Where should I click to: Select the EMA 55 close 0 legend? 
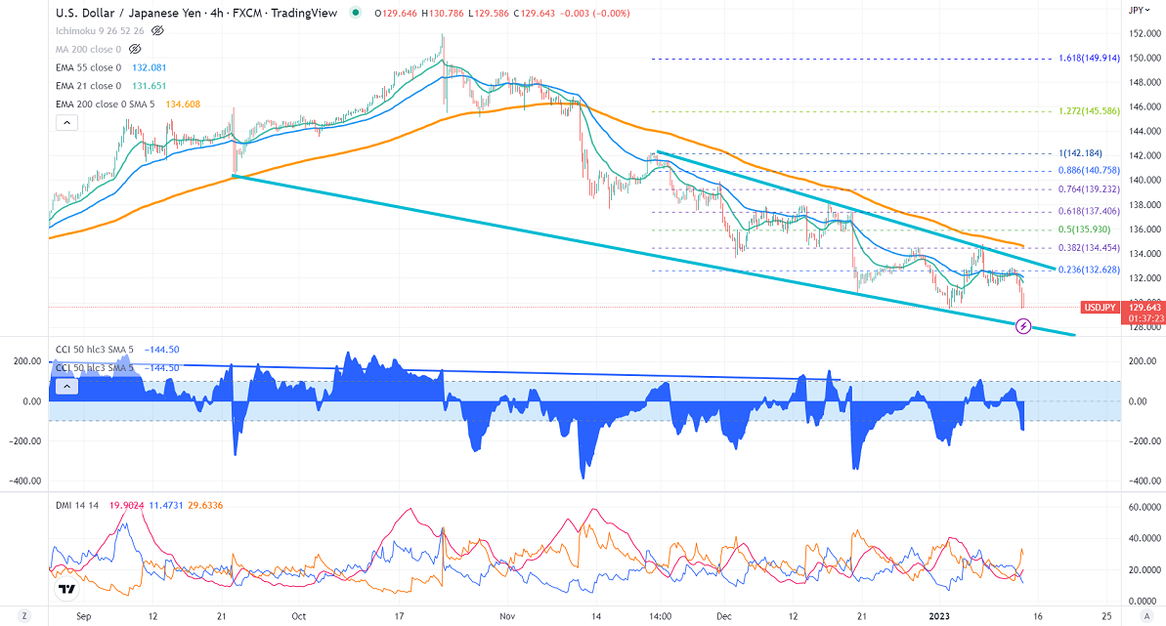88,67
